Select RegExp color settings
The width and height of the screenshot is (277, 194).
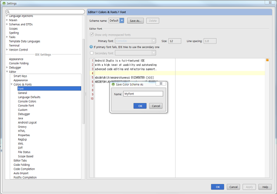point(22,140)
